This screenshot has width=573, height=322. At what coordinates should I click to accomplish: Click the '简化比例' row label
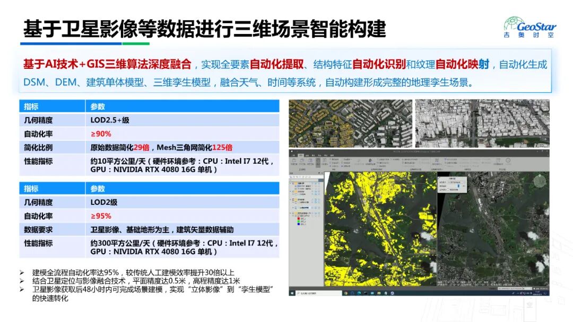point(38,147)
